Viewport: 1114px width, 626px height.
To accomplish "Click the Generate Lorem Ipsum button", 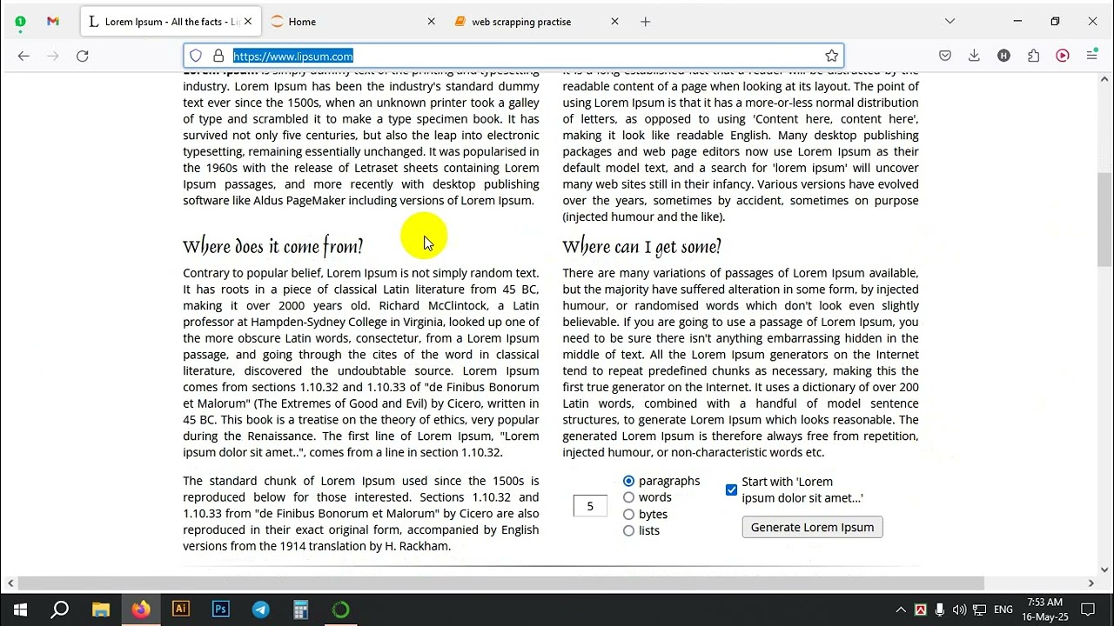I will tap(812, 527).
